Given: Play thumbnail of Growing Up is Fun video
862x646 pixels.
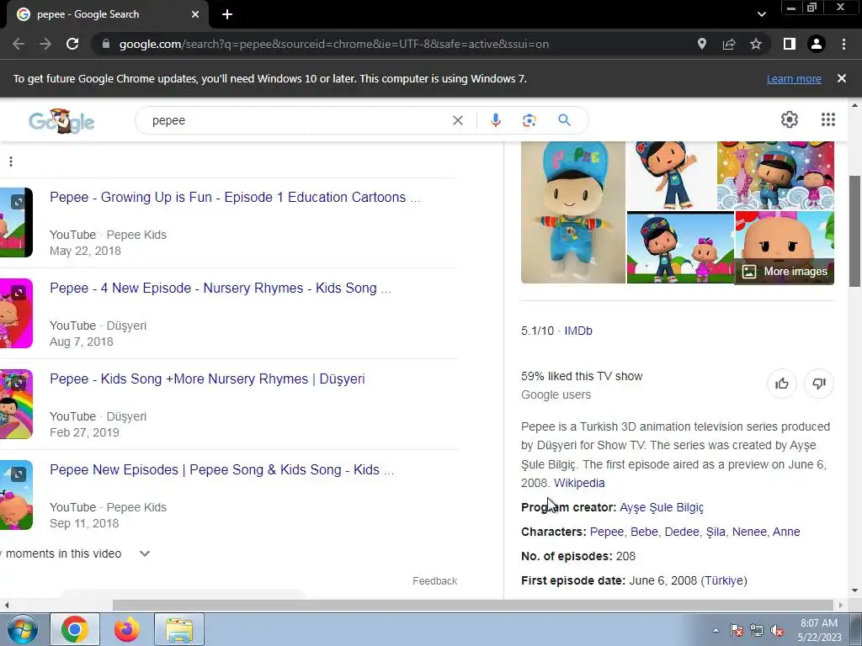Looking at the screenshot, I should click(x=16, y=222).
